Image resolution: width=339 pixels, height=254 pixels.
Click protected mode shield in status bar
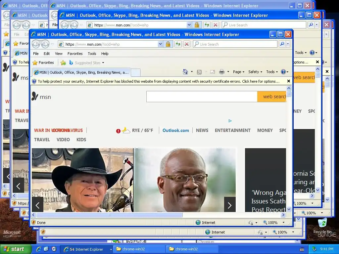click(33, 222)
